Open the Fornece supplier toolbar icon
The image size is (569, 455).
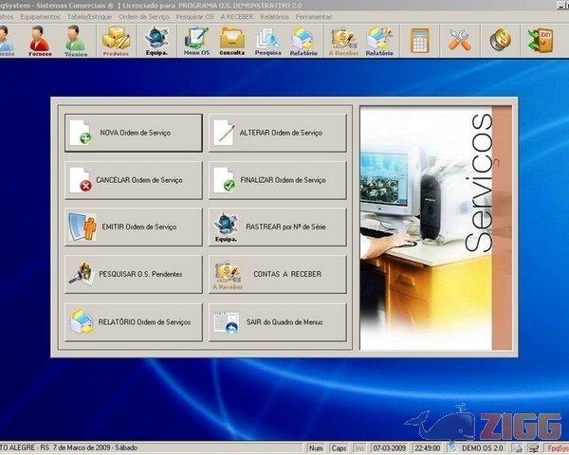coord(40,41)
